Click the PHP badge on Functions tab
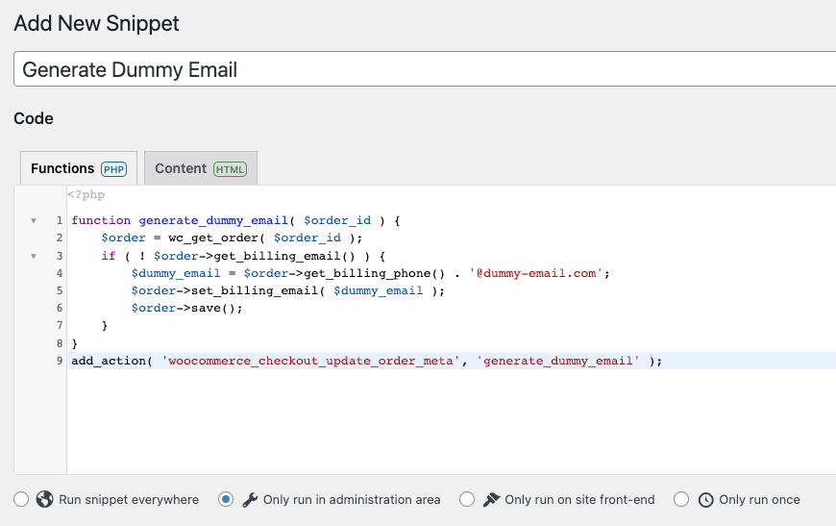 point(114,169)
